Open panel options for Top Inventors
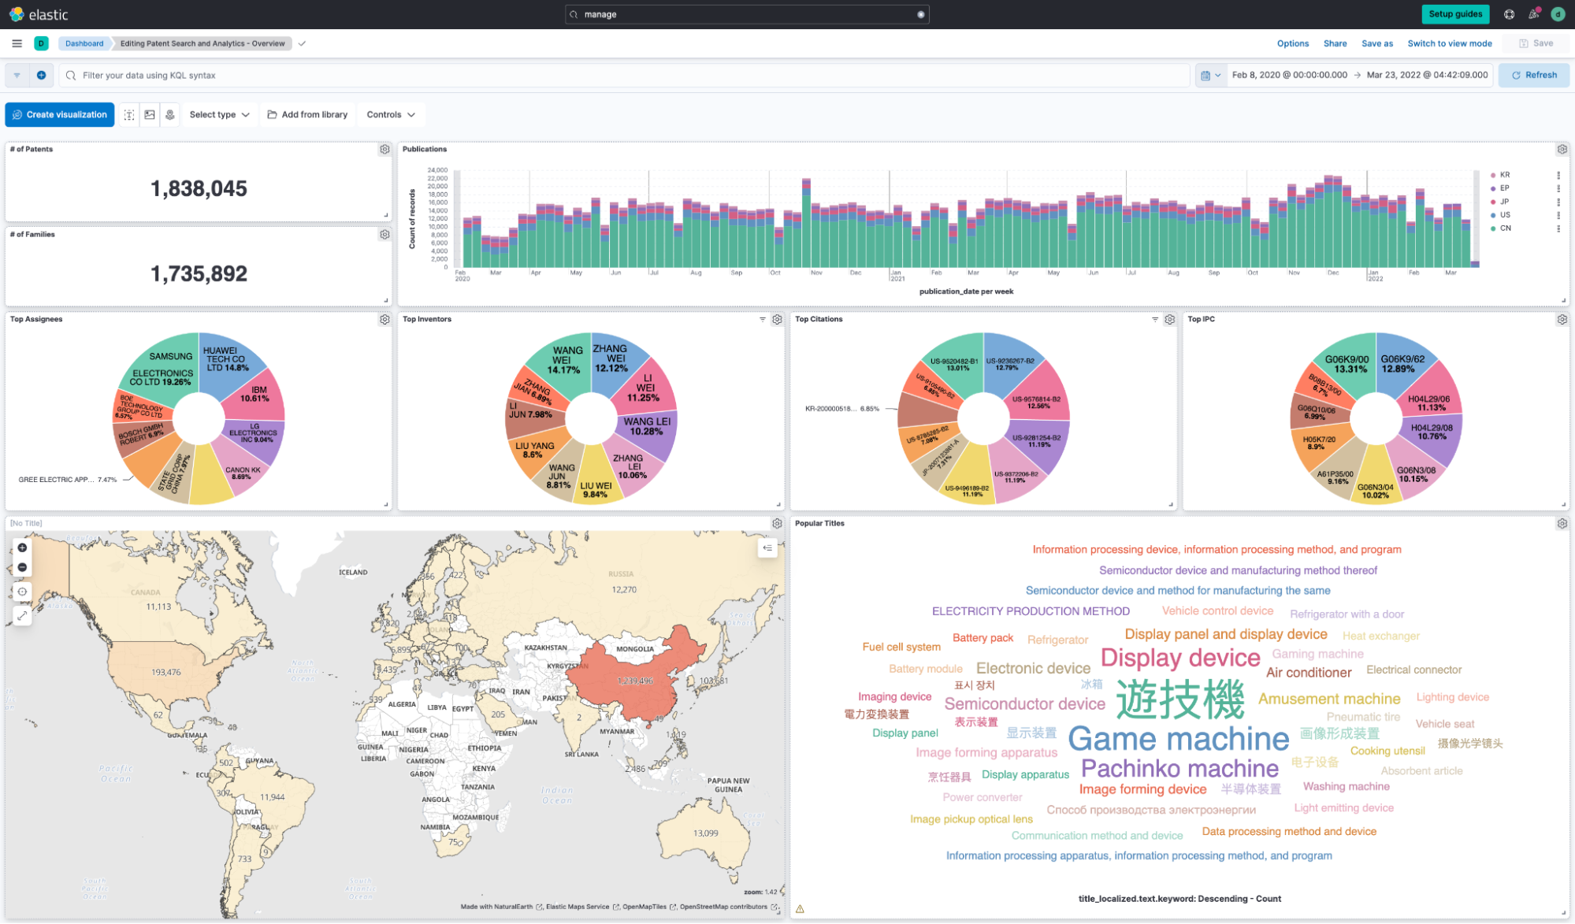 [777, 319]
